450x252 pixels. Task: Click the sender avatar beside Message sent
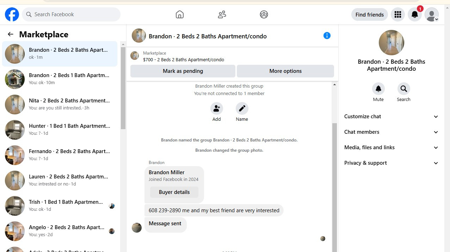click(x=137, y=228)
